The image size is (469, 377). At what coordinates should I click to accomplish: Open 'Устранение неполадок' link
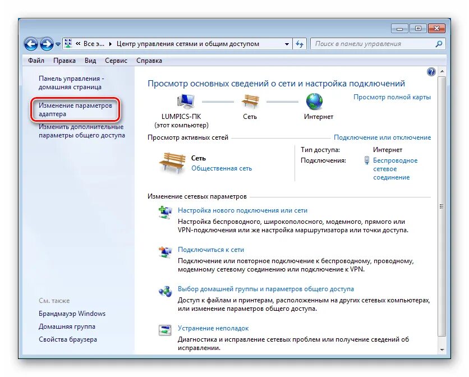click(x=213, y=328)
